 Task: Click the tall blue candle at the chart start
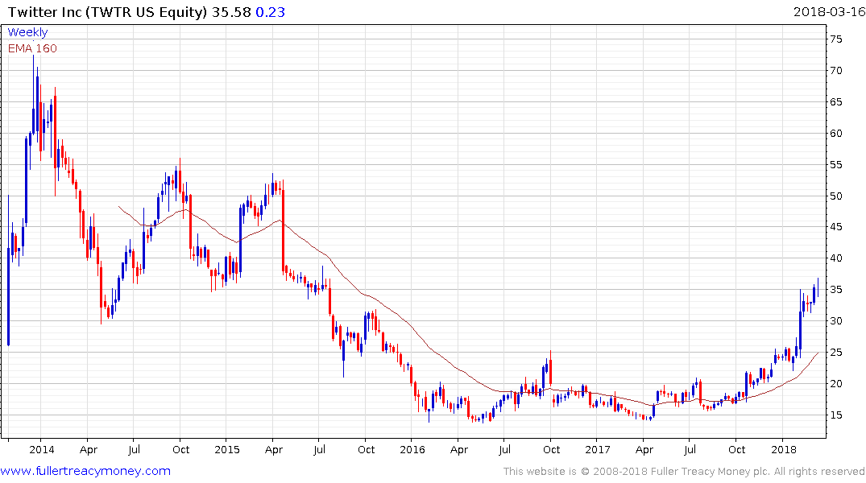click(8, 270)
